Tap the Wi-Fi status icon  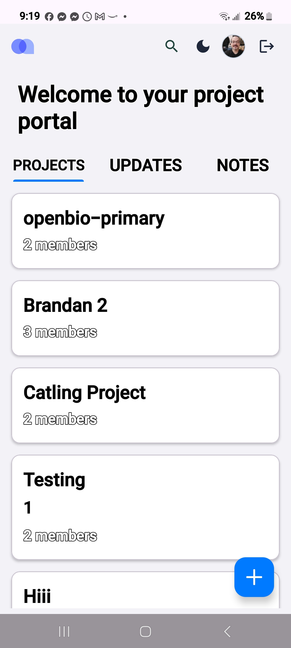tap(224, 16)
